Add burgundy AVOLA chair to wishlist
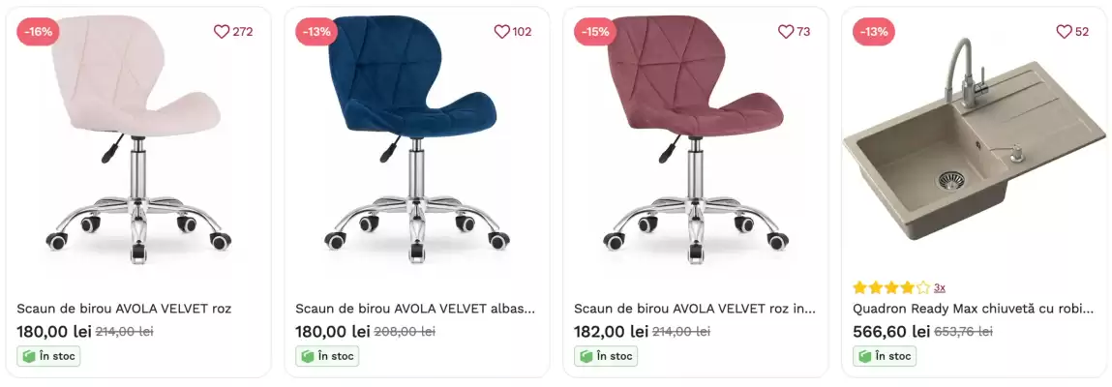This screenshot has height=387, width=1112. (x=786, y=32)
